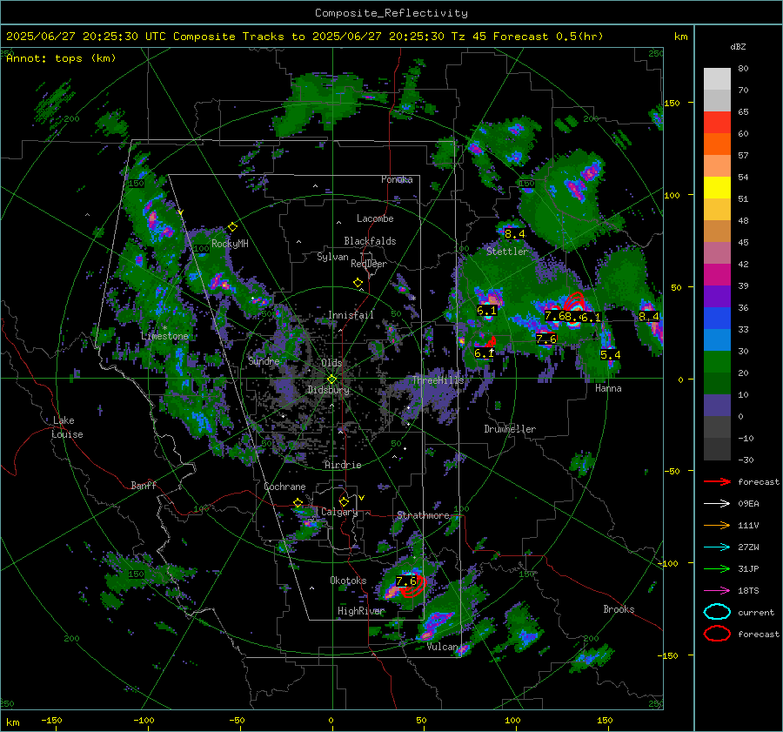This screenshot has width=783, height=732.
Task: Click the red forecast ellipses near Okotoks storm
Action: pyautogui.click(x=414, y=588)
